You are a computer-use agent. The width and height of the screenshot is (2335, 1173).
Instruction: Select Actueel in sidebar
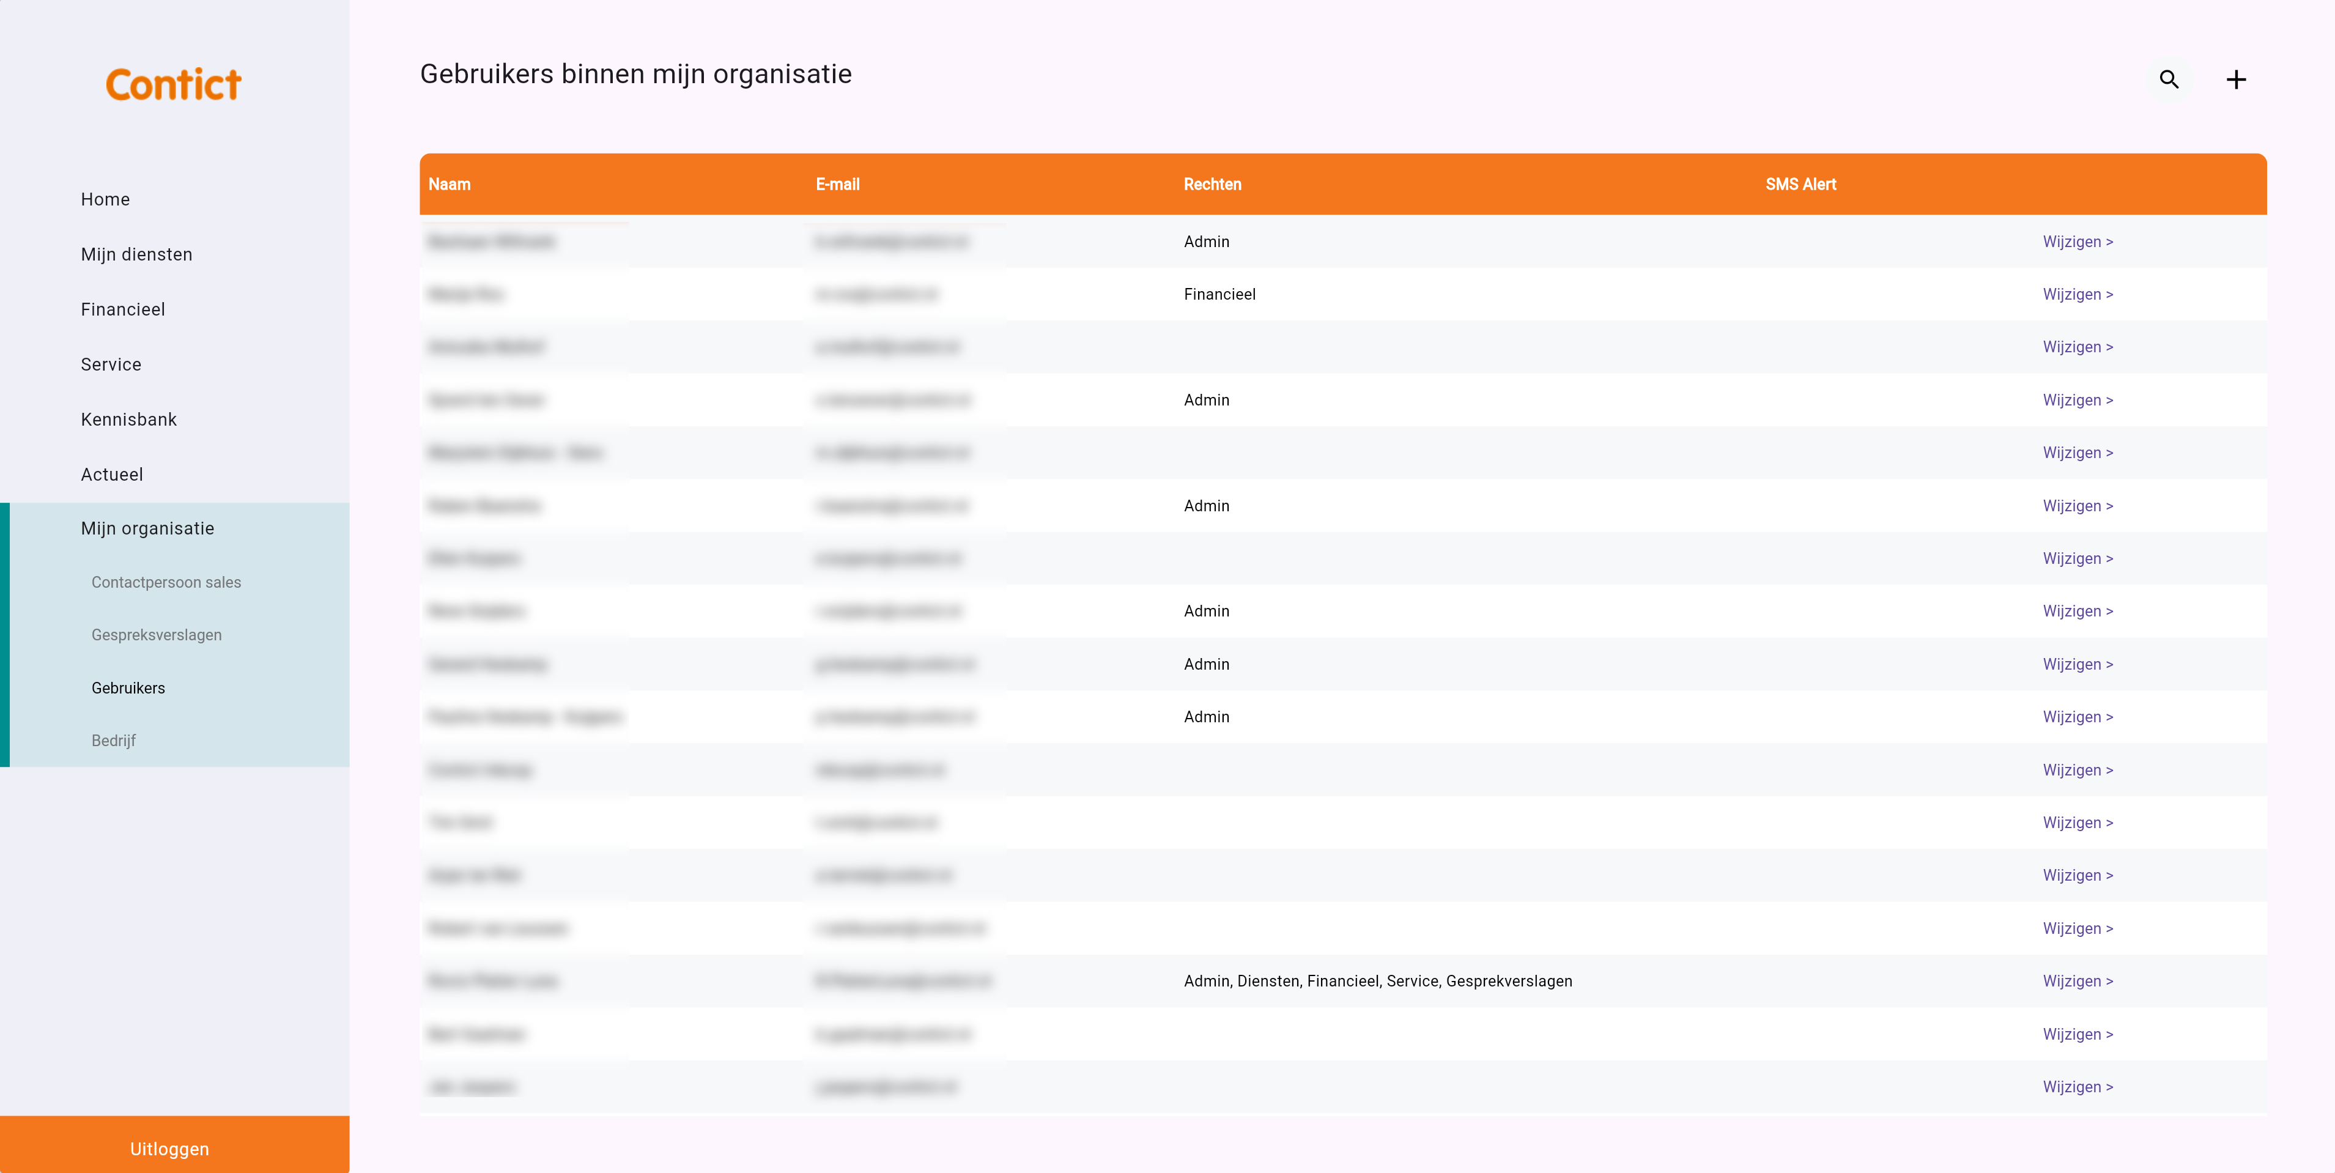pos(111,475)
